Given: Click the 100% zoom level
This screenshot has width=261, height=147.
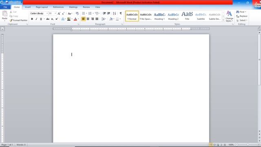Looking at the screenshot, I should [x=231, y=145].
